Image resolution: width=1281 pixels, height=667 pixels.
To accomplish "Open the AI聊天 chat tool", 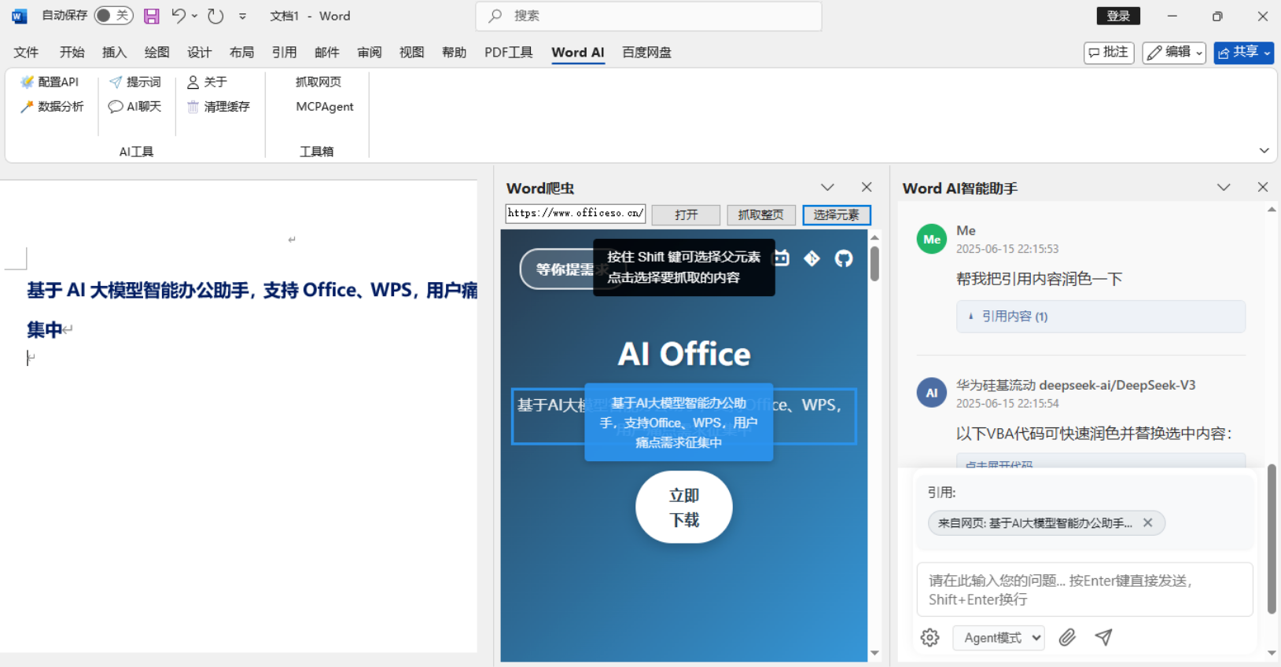I will tap(134, 106).
